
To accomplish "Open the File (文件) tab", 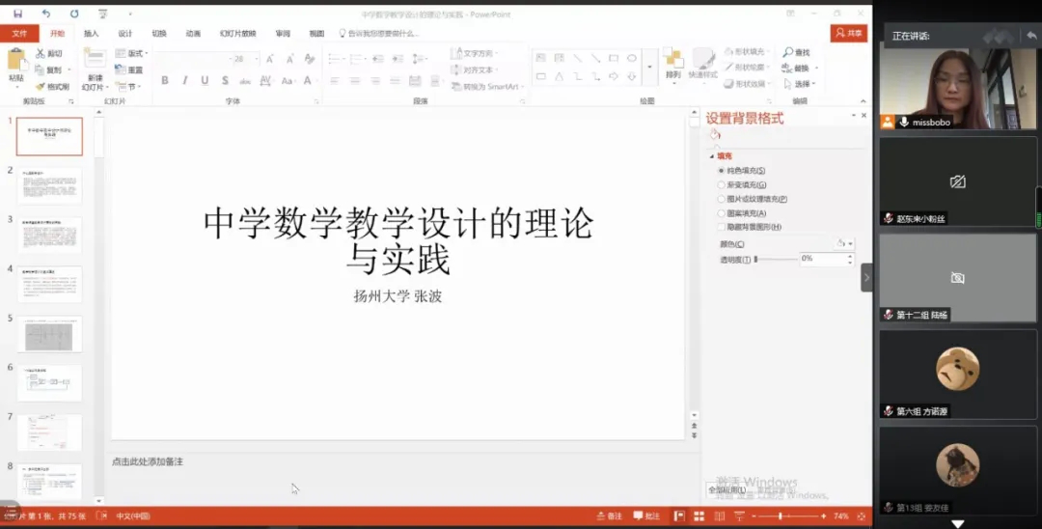I will coord(20,33).
